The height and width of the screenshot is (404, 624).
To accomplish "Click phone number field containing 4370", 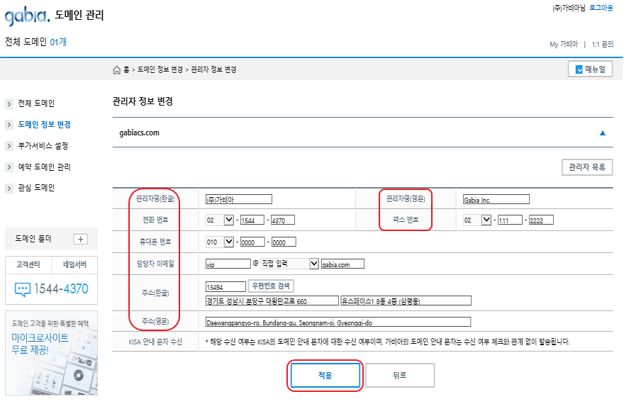I will click(283, 220).
